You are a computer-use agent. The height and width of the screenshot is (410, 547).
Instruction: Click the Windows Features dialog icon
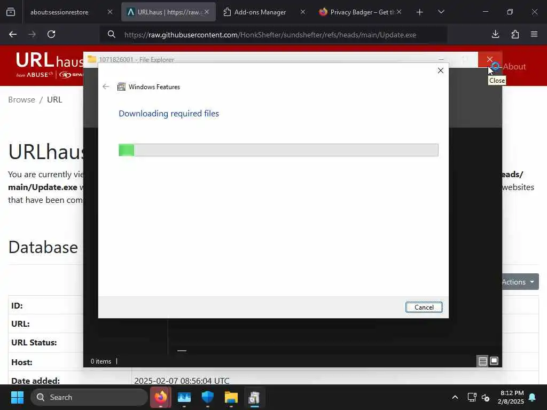tap(121, 86)
